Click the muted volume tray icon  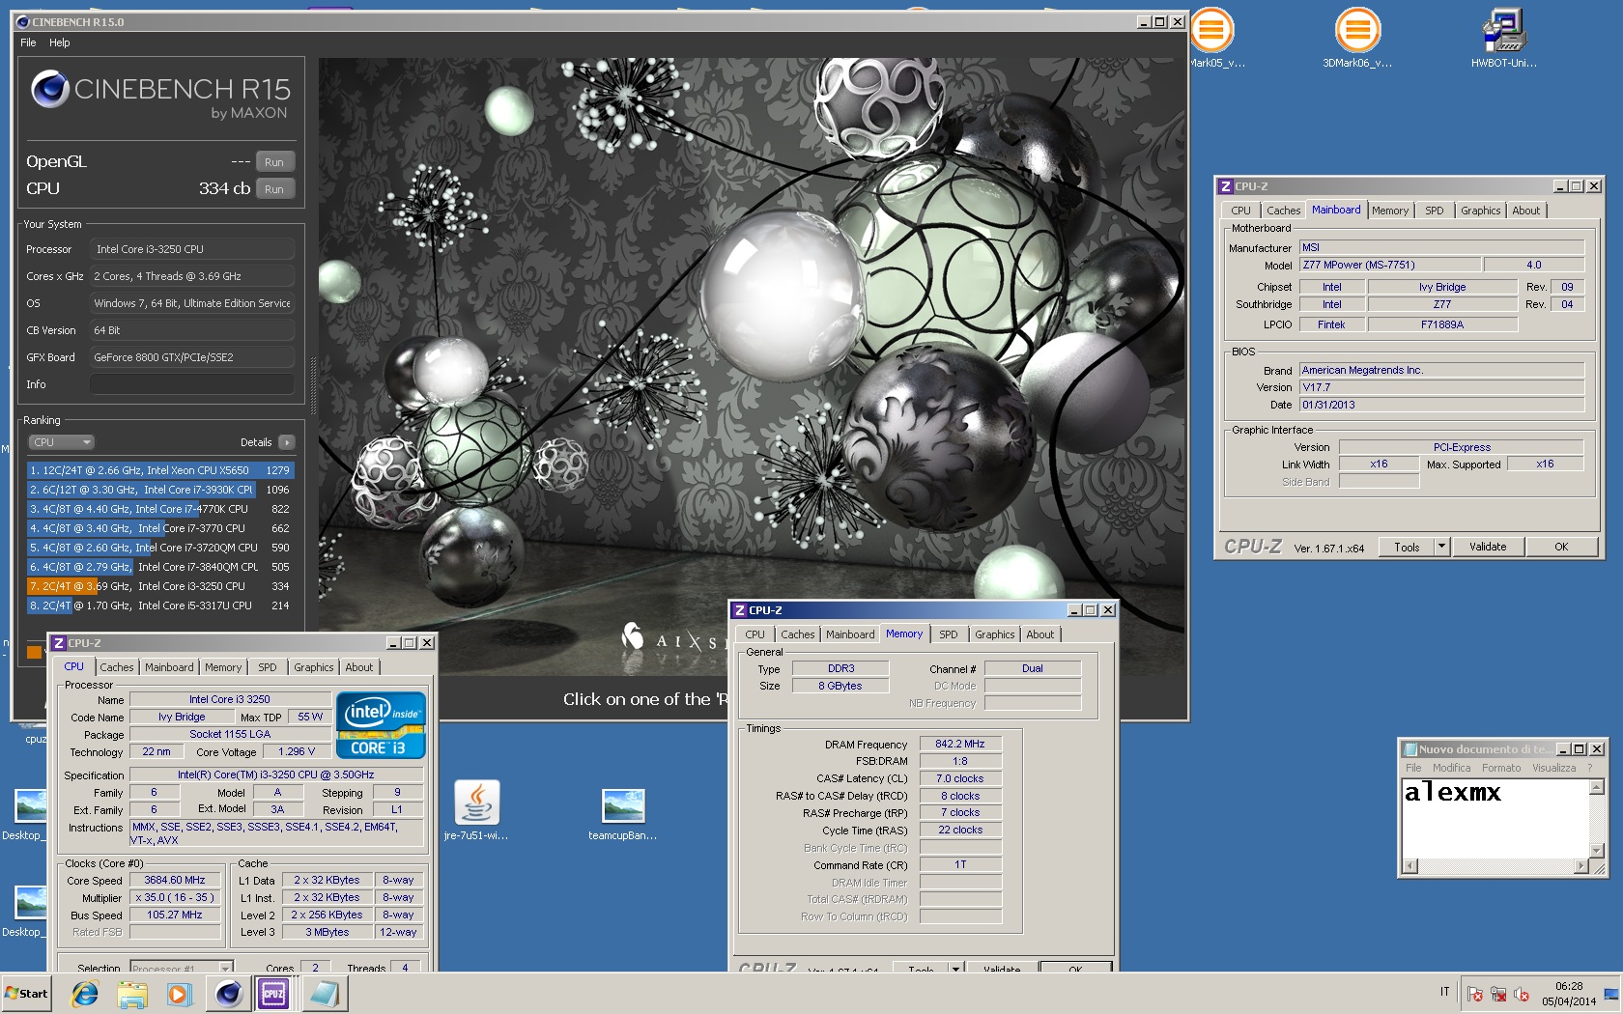click(x=1522, y=993)
